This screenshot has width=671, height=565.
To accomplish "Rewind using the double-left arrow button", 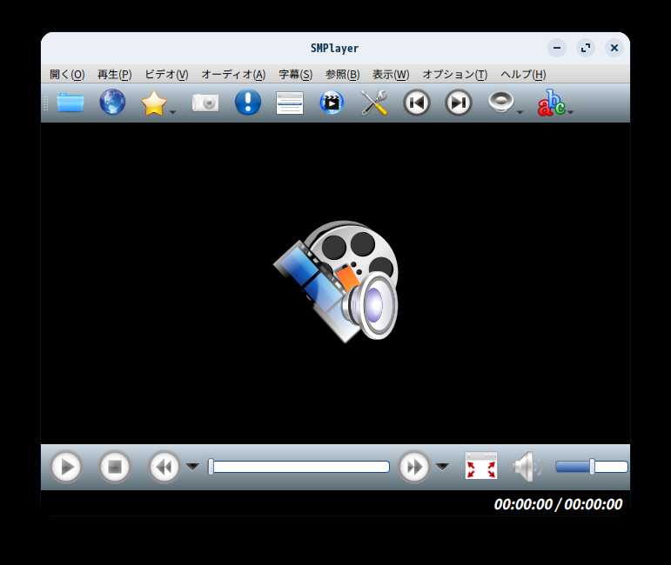I will [164, 467].
